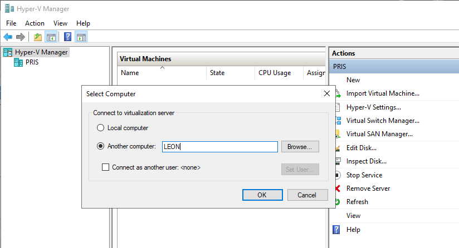Image resolution: width=459 pixels, height=248 pixels.
Task: Click the blue Help toolbar icon
Action: tap(67, 37)
